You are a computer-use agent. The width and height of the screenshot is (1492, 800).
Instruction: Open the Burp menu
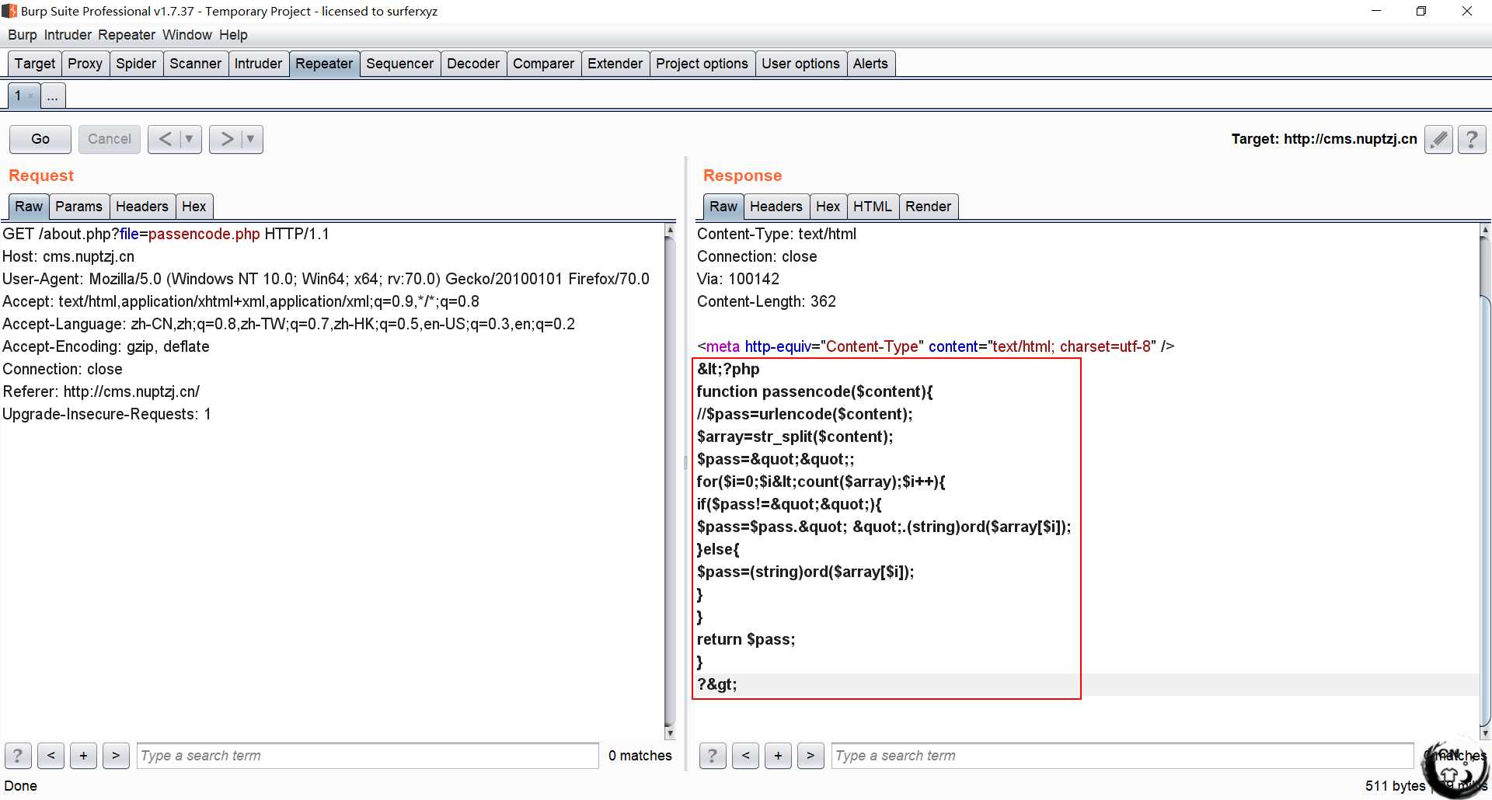pyautogui.click(x=23, y=35)
